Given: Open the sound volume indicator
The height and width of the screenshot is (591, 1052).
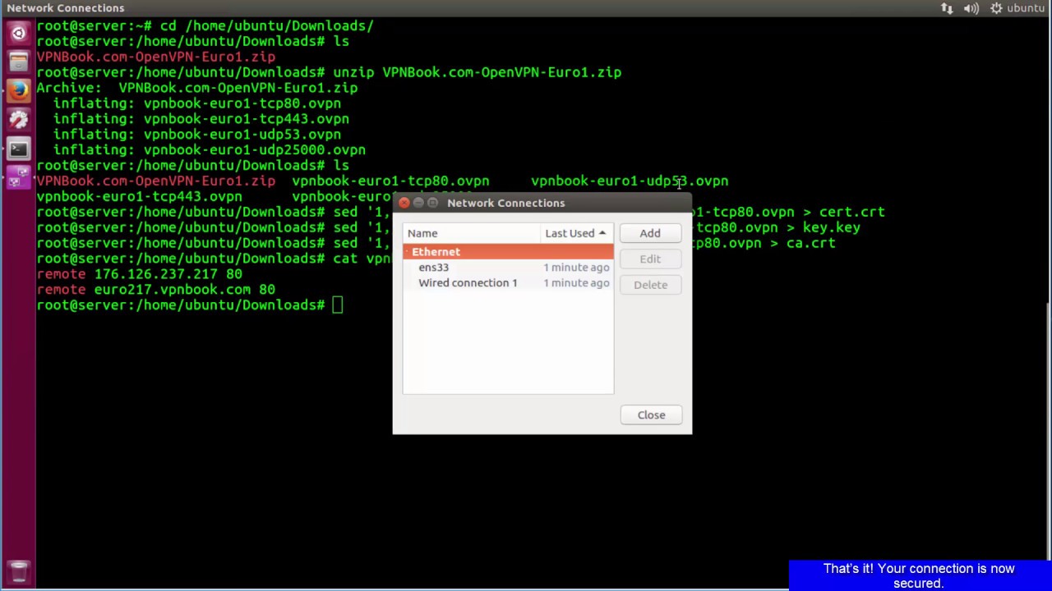Looking at the screenshot, I should pyautogui.click(x=971, y=8).
